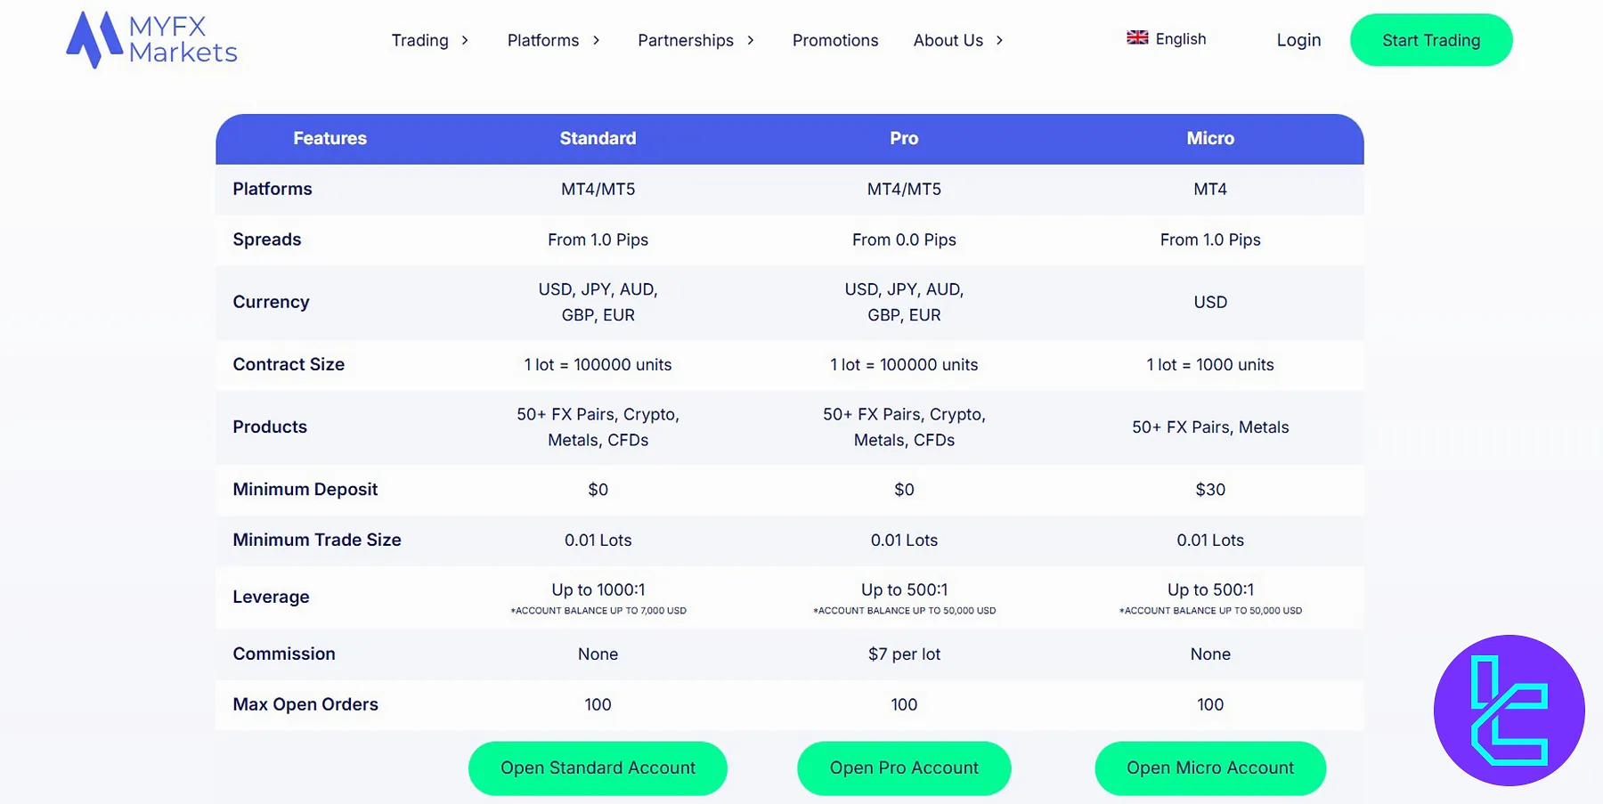This screenshot has width=1603, height=804.
Task: Expand the Partnerships menu chevron
Action: [751, 40]
